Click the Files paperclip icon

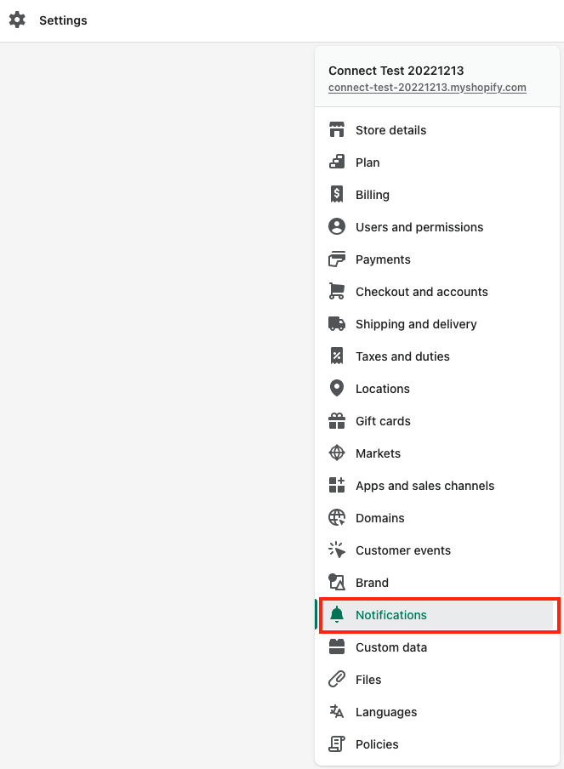[x=337, y=680]
